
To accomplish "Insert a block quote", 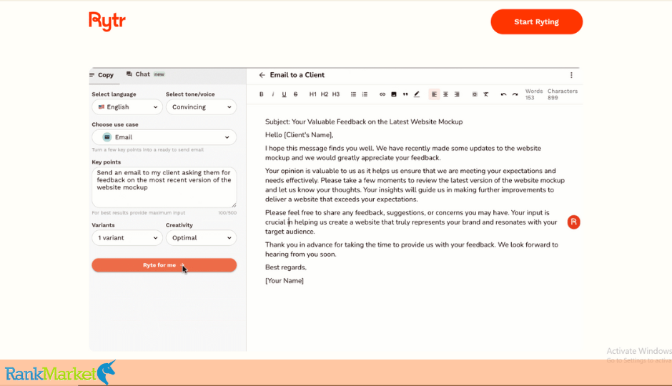I will 405,94.
